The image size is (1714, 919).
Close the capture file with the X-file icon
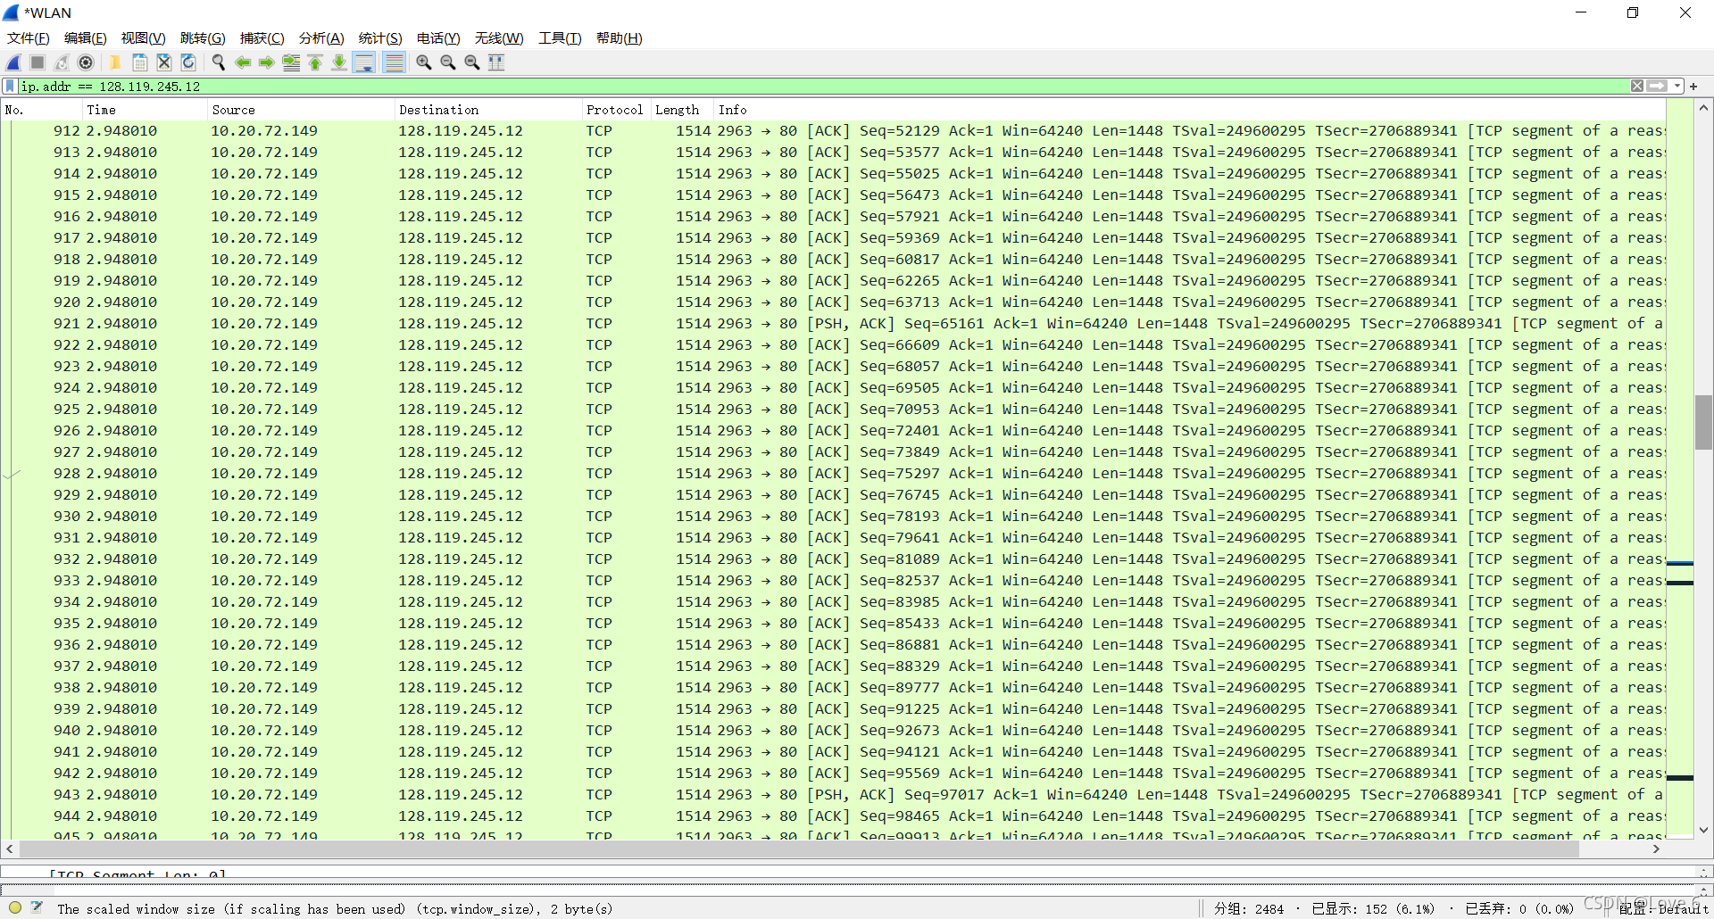tap(163, 62)
